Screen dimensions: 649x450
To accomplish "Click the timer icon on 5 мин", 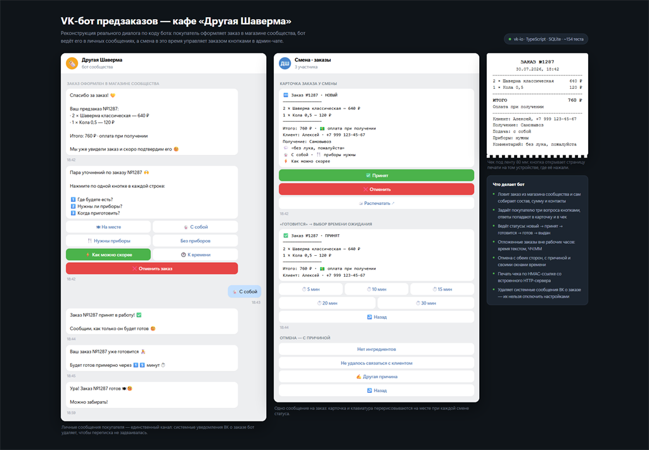I will pos(304,289).
